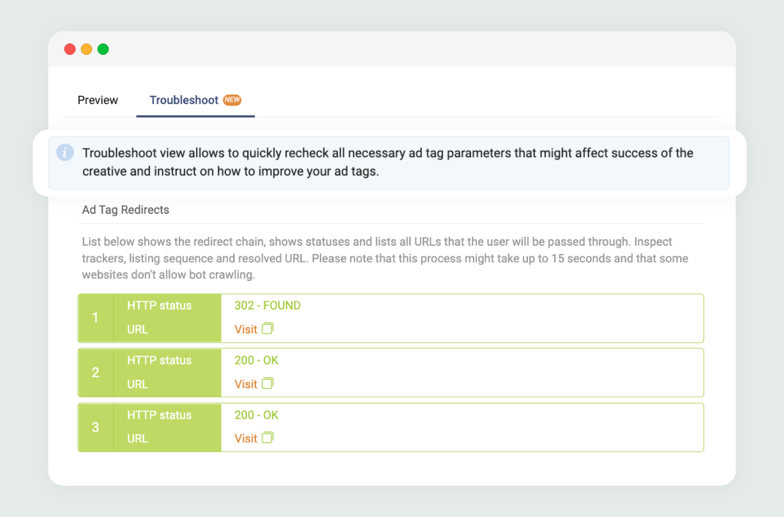Maximize the window with the green button

(103, 49)
